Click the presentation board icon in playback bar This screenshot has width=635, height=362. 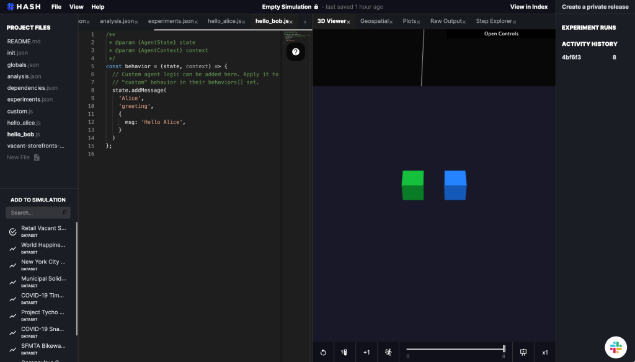point(523,352)
